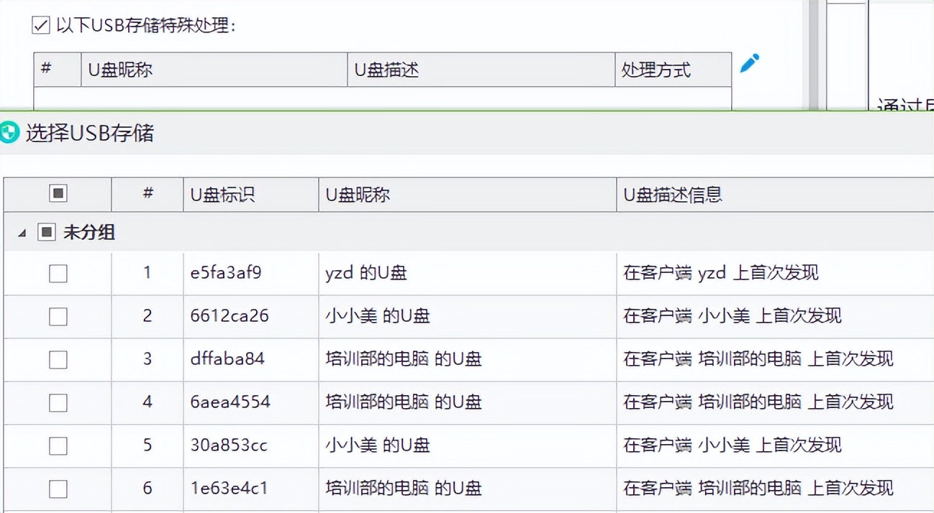Viewport: 934px width, 513px height.
Task: Click the teal shield icon beside 选择USB存储
Action: coord(10,133)
